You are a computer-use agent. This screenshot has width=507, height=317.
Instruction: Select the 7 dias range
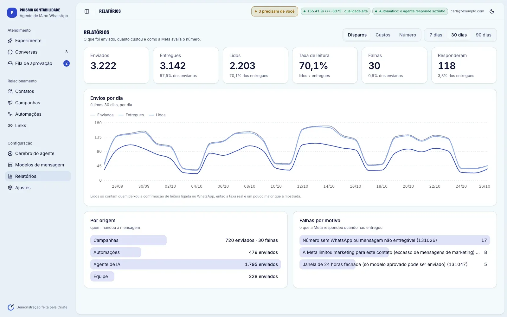(436, 35)
